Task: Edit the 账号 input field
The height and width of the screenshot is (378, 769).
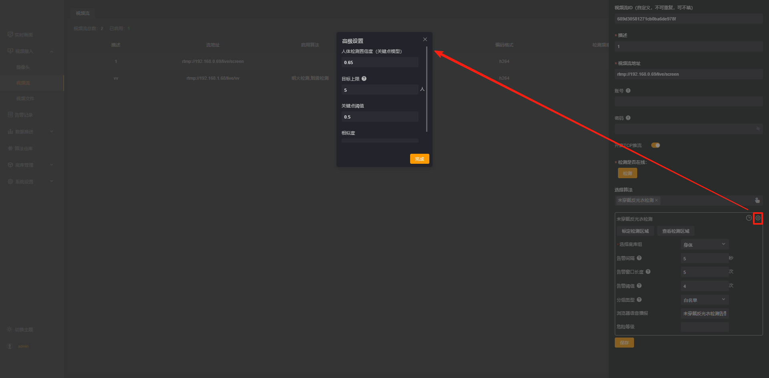Action: (688, 101)
